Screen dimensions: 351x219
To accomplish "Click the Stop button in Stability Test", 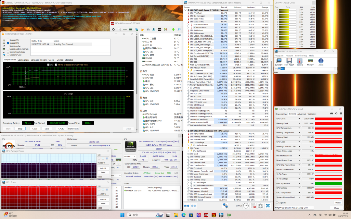I will click(x=20, y=129).
